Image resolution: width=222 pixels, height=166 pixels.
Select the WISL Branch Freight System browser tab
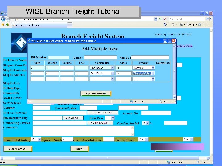39,25
